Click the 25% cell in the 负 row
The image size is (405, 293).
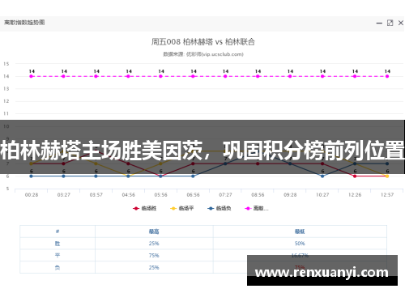(x=154, y=268)
